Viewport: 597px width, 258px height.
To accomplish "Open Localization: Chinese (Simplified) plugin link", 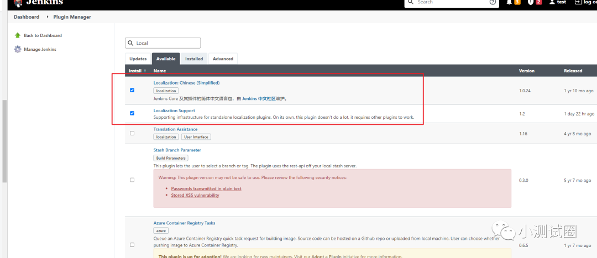I will 187,82.
